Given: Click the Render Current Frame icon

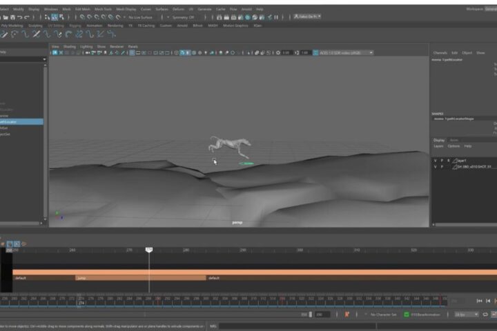Looking at the screenshot, I should point(226,17).
